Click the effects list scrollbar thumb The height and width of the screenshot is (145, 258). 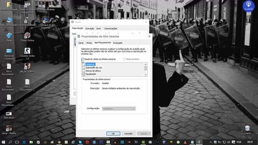point(146,68)
